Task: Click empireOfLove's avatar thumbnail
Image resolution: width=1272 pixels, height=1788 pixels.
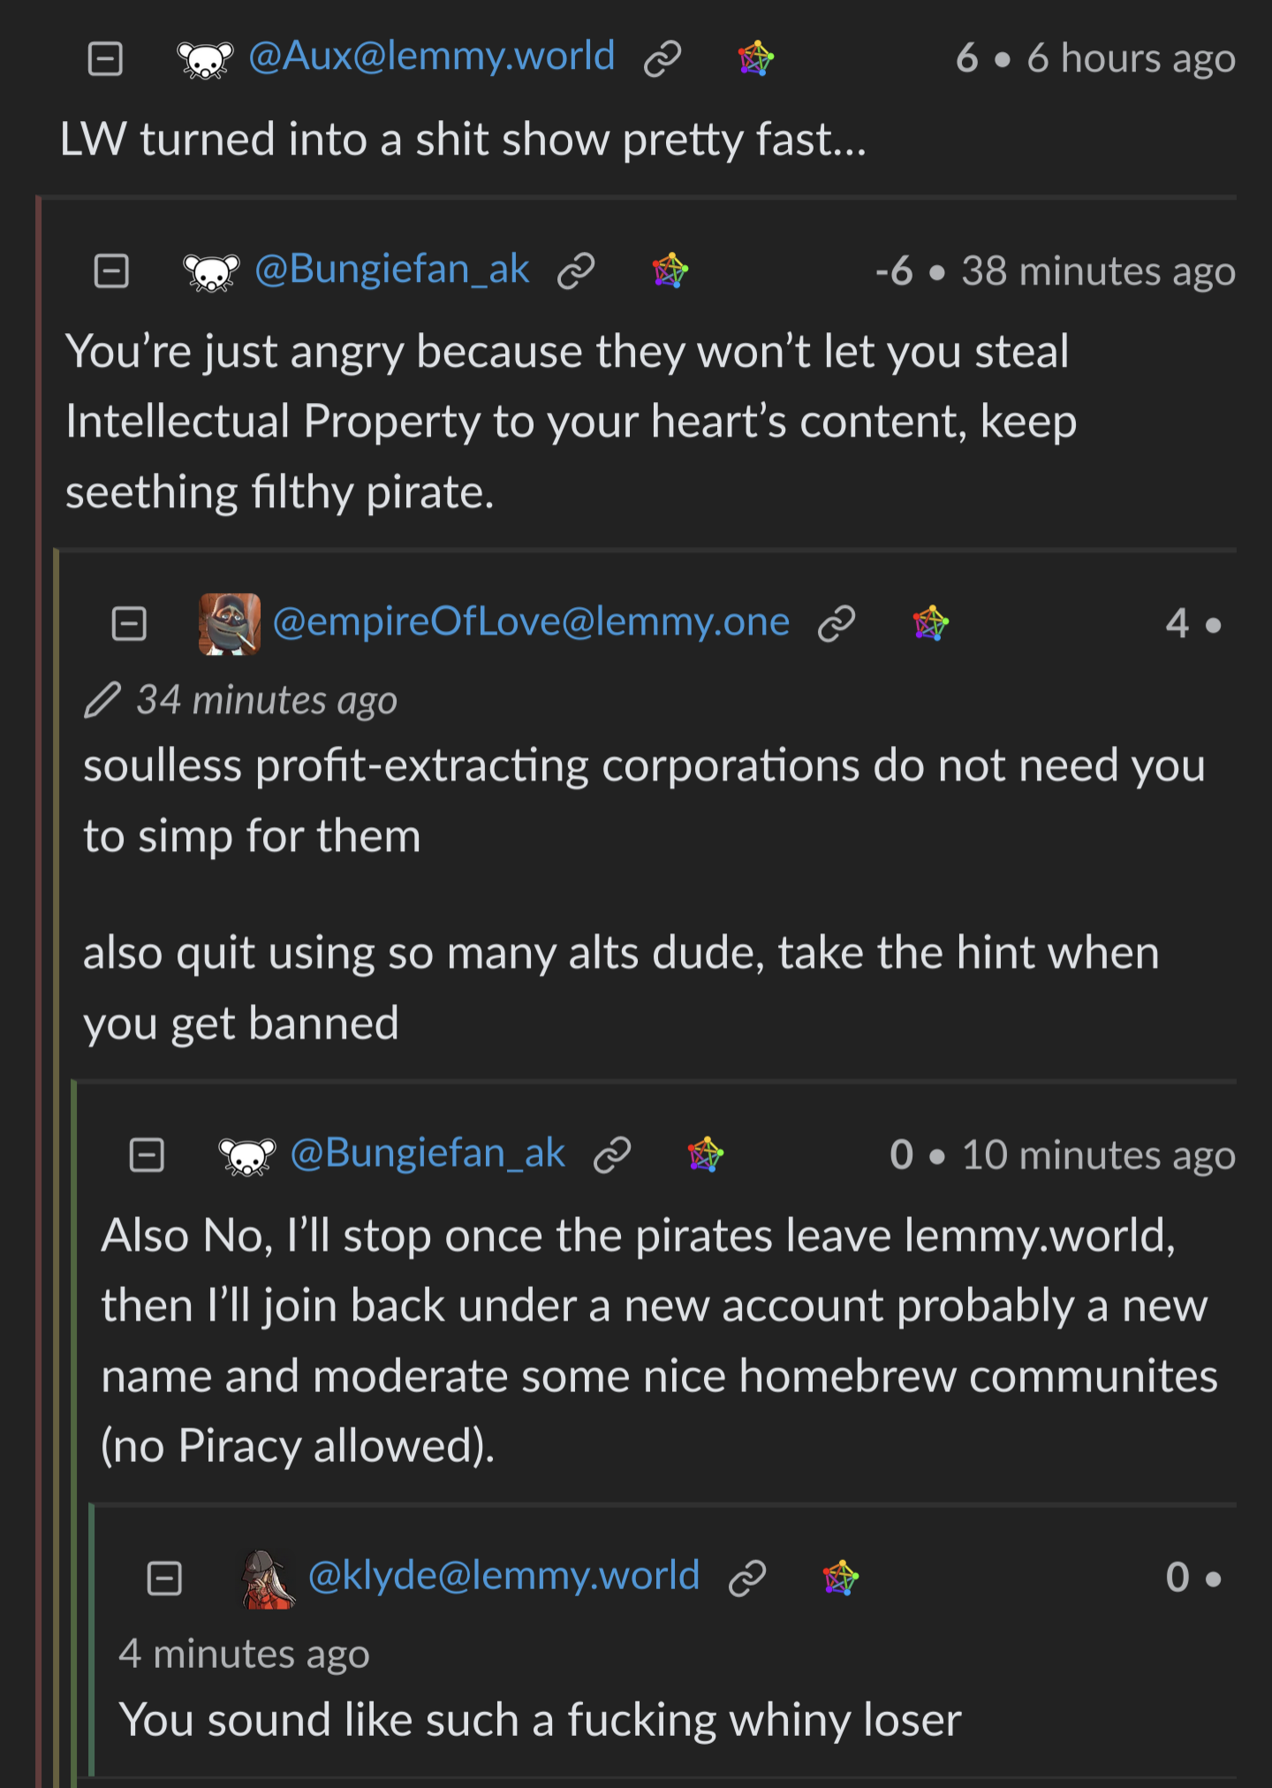Action: click(230, 624)
